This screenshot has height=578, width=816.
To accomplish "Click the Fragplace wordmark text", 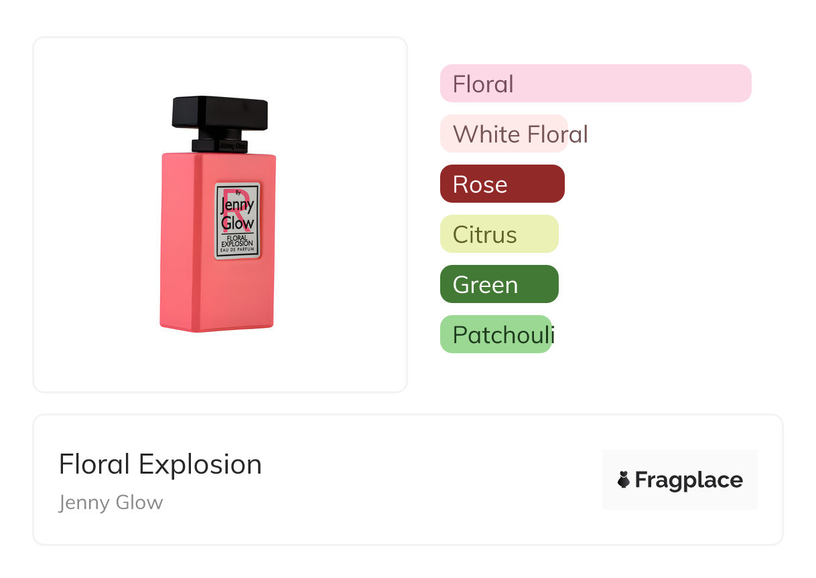I will pos(689,480).
